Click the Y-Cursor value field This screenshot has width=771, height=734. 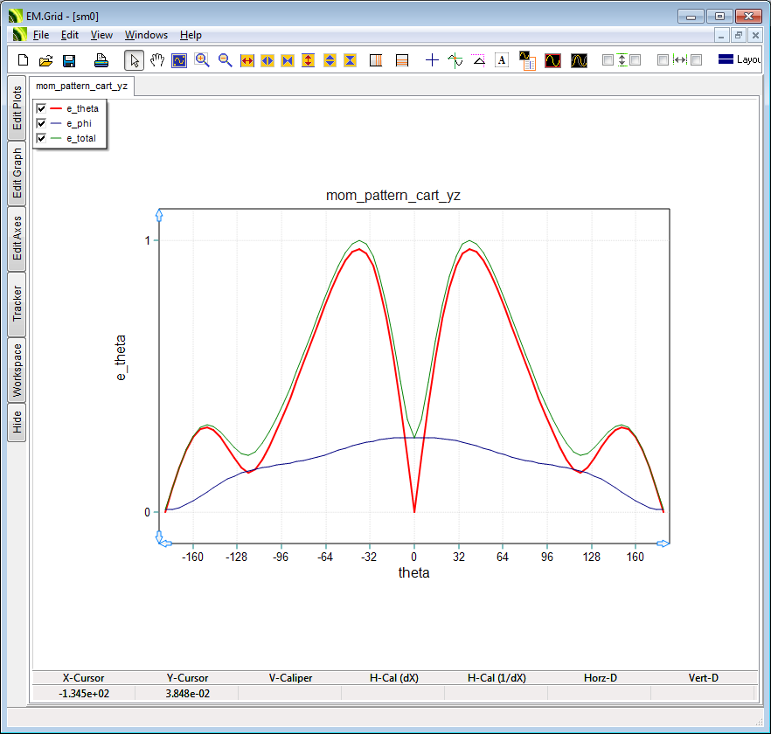pos(187,693)
